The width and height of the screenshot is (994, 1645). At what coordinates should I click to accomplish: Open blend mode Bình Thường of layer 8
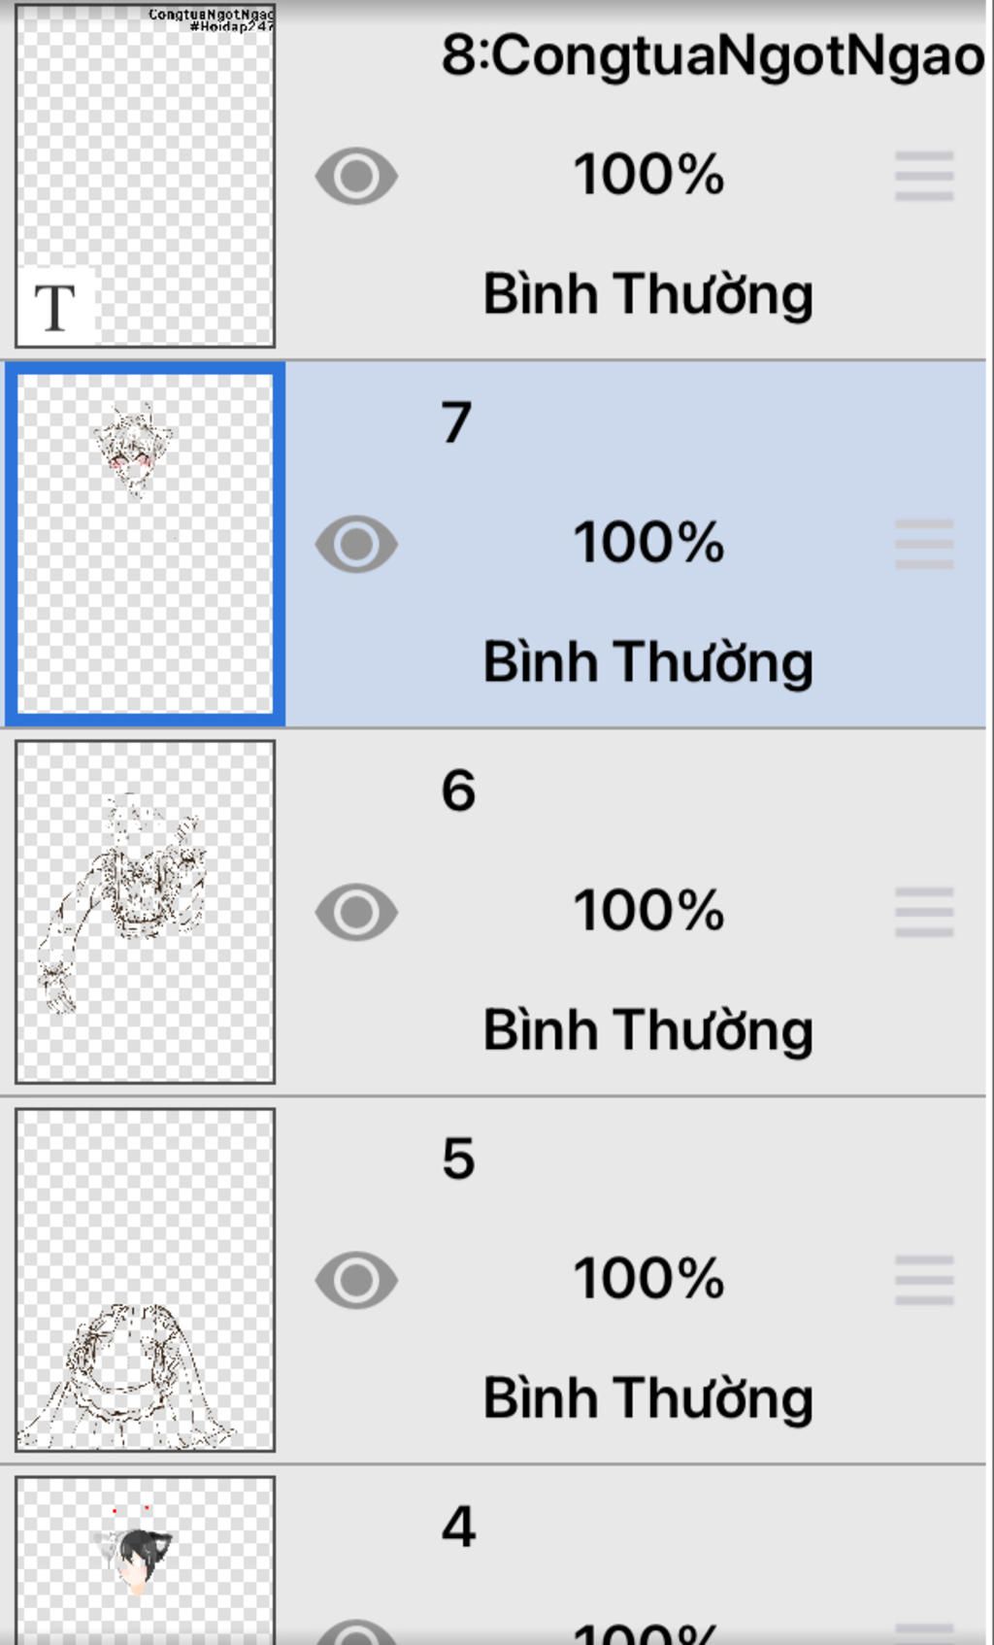(x=648, y=294)
